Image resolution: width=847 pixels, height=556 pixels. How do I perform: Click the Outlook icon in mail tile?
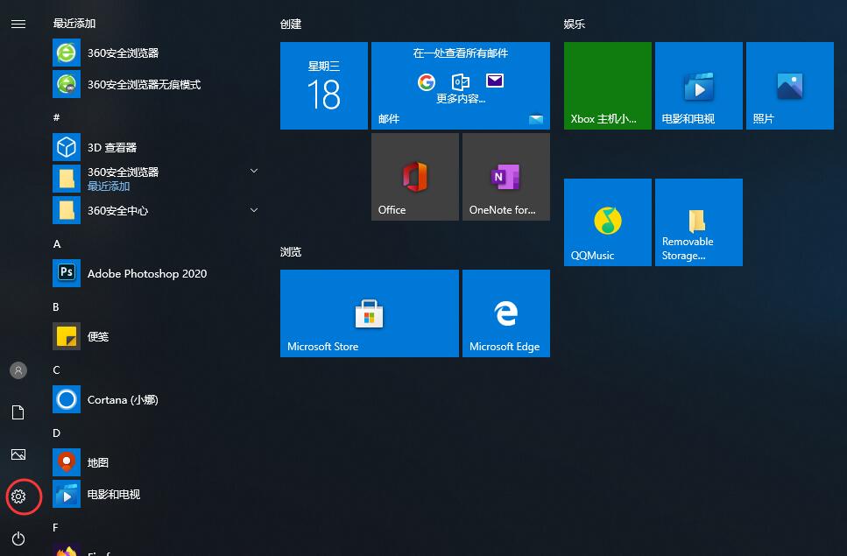(x=460, y=82)
